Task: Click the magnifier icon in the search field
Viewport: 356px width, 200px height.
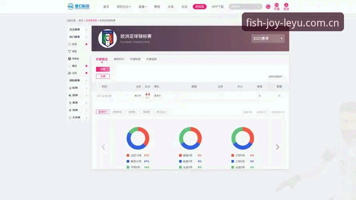Action: (258, 7)
